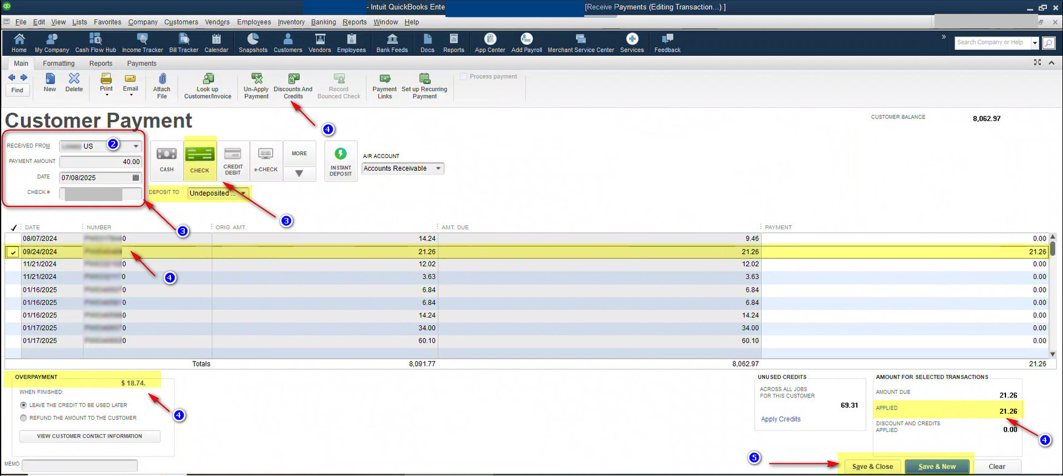Click the New payment icon

pos(50,82)
